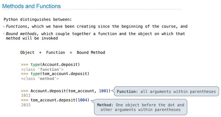
Task: Click the tom_account.deposit(1004) call
Action: pos(55,100)
